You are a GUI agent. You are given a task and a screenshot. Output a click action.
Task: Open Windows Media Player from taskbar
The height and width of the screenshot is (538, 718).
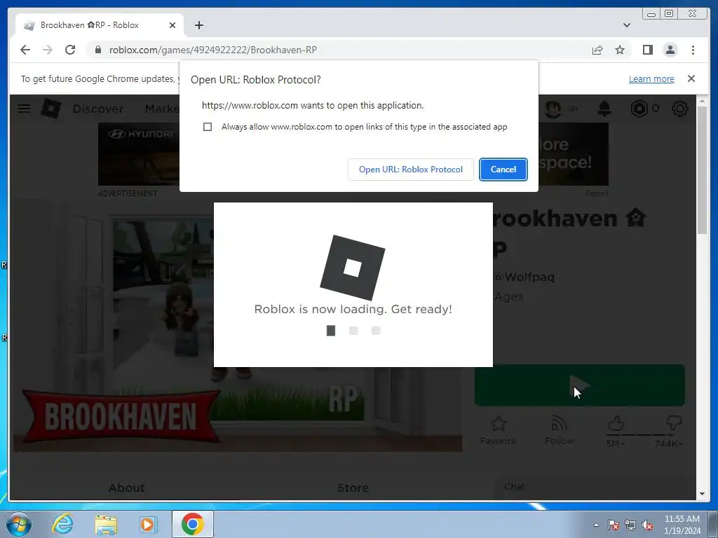(149, 524)
